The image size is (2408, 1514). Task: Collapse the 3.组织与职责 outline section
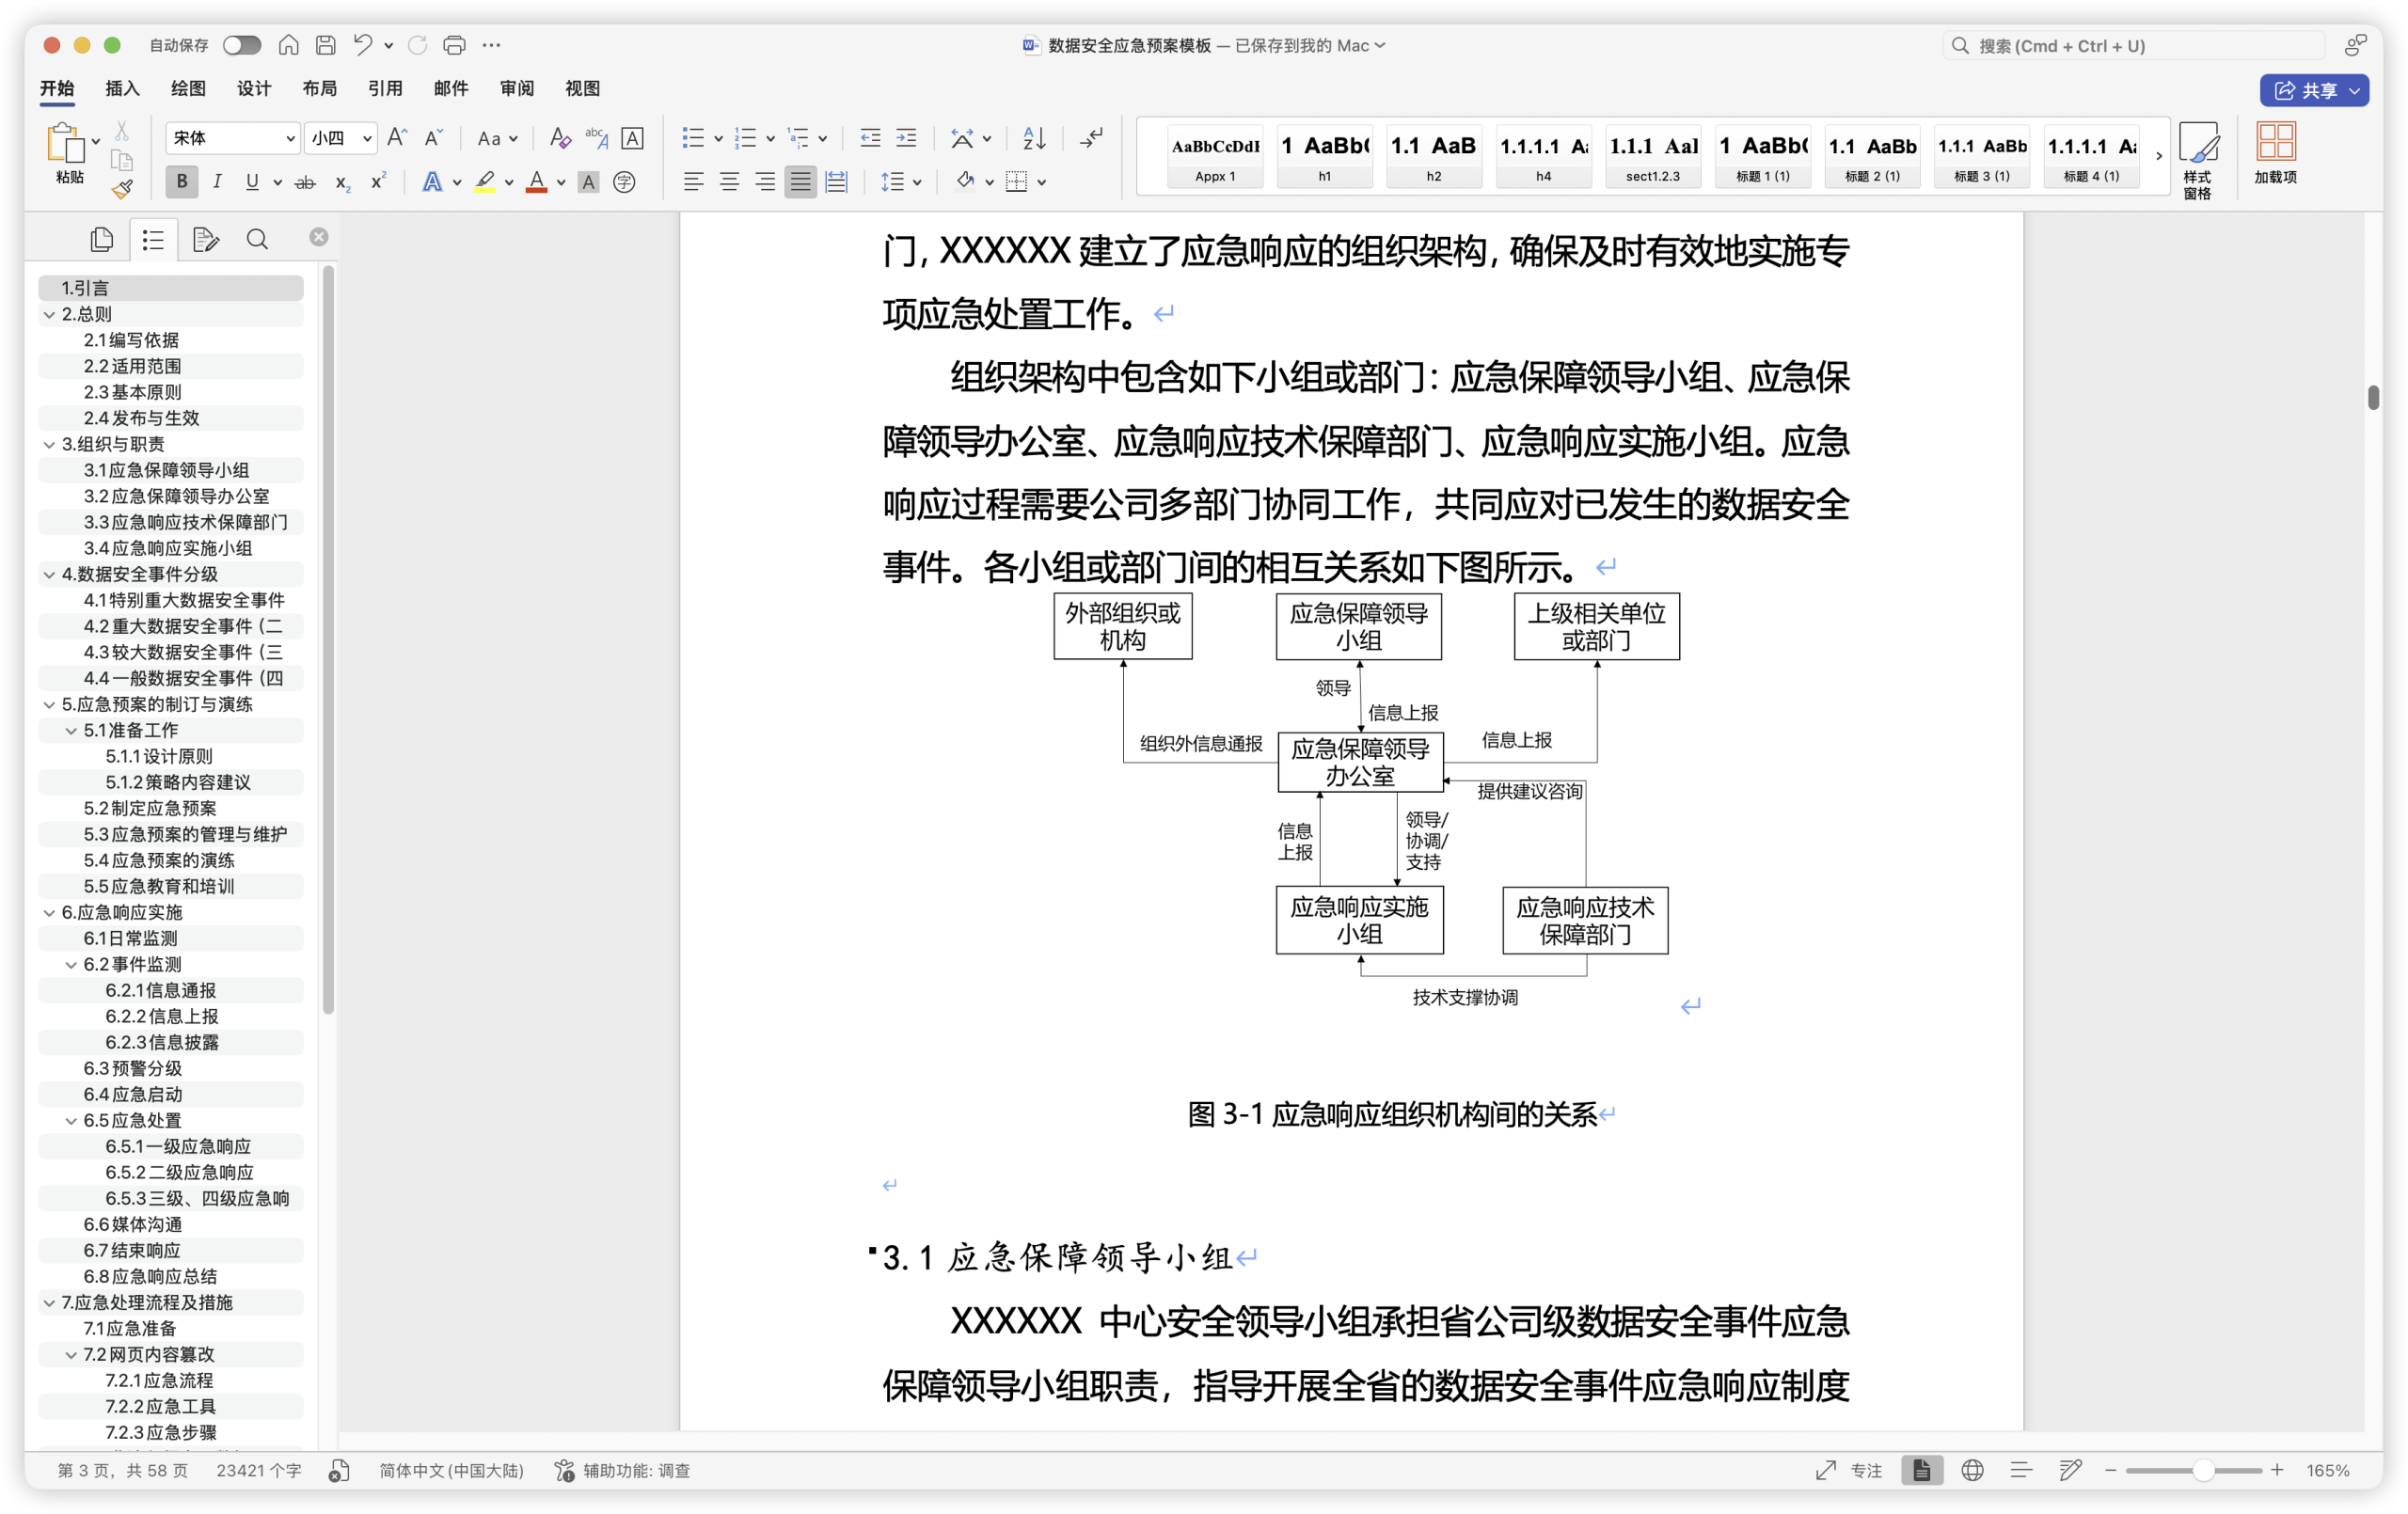point(49,444)
